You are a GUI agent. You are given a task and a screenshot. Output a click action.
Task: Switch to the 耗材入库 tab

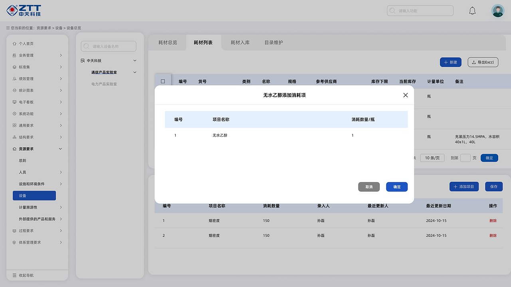tap(240, 42)
